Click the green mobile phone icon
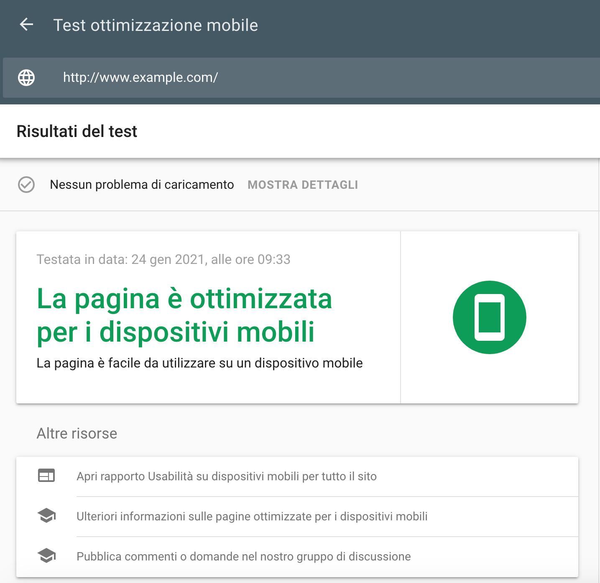This screenshot has height=583, width=600. pyautogui.click(x=489, y=317)
